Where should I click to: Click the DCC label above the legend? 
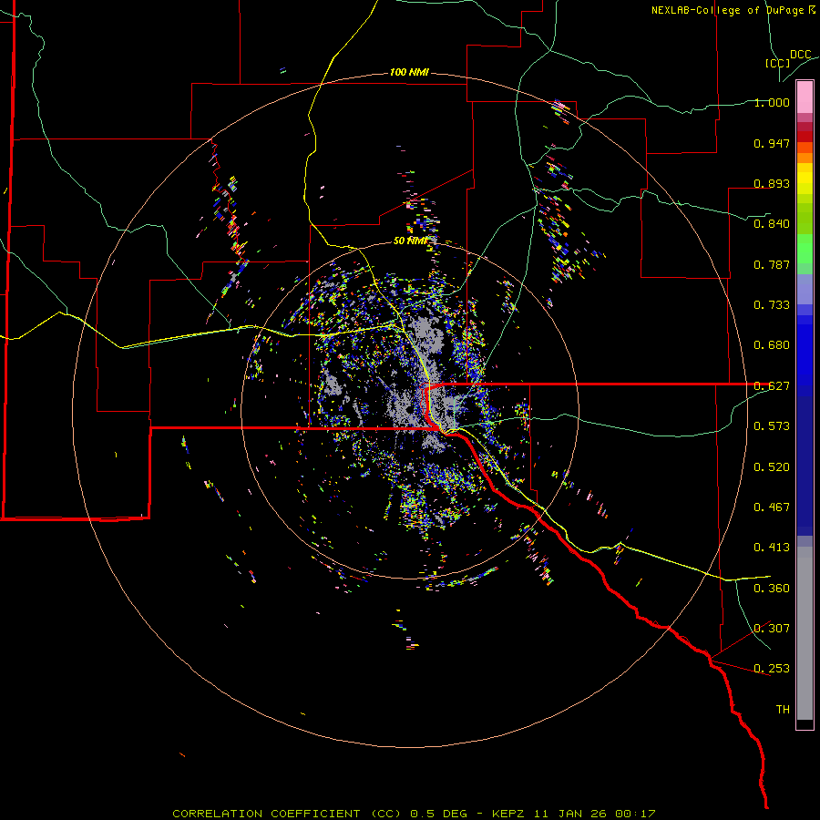coord(800,55)
